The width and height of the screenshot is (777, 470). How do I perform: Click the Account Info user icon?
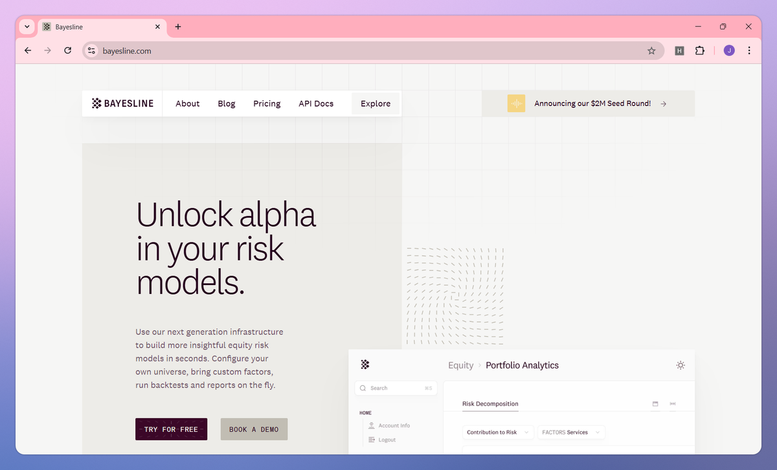[x=372, y=425]
